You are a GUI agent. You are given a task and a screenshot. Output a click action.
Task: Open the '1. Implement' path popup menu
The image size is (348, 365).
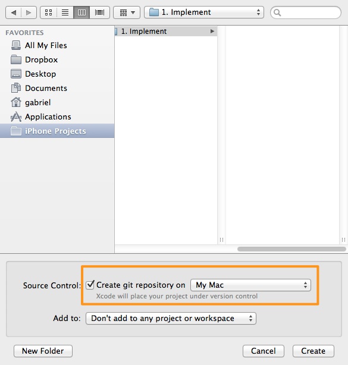pyautogui.click(x=204, y=12)
